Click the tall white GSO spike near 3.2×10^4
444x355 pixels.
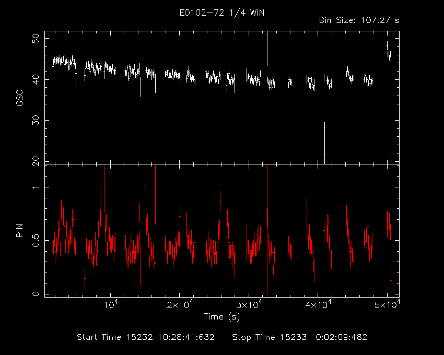[x=267, y=49]
